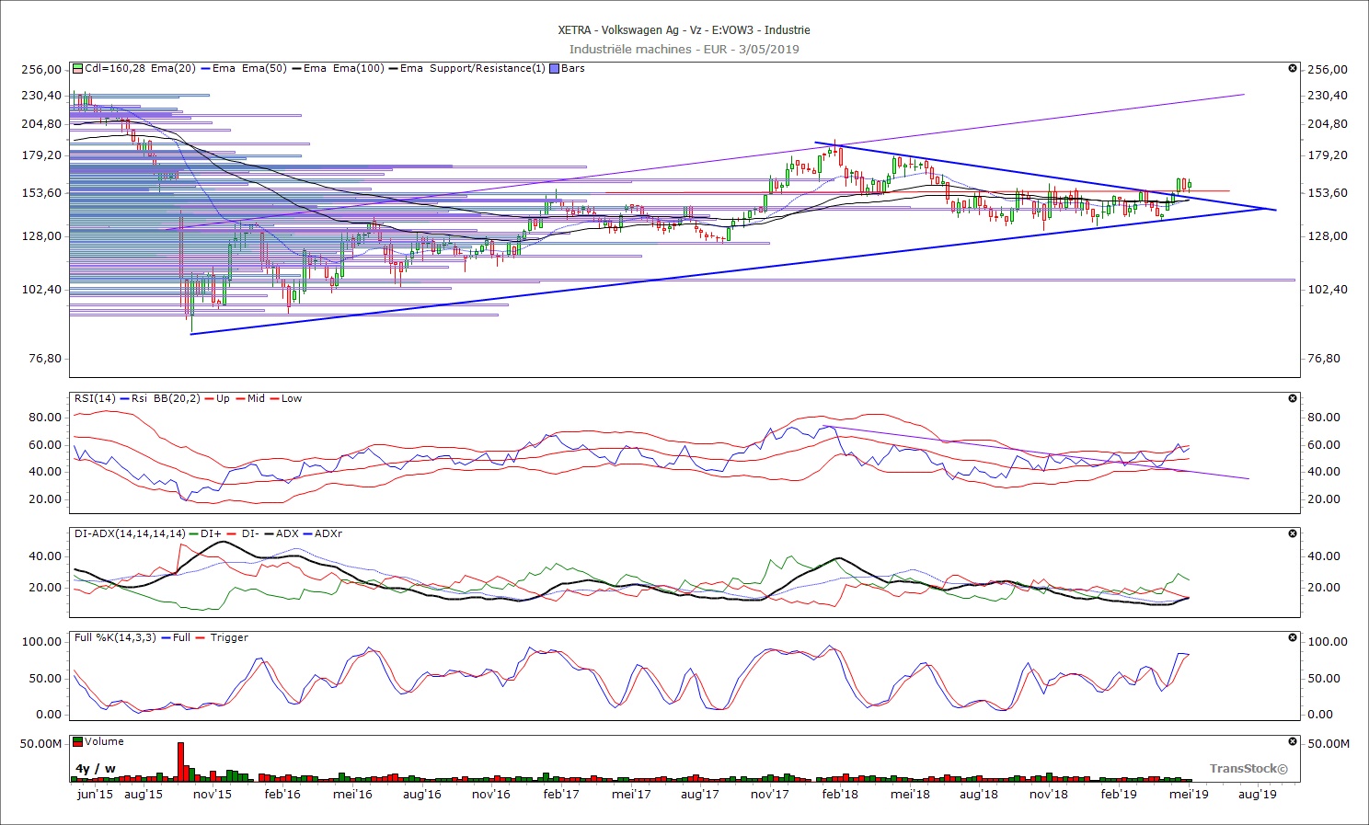Click the red Mid band legend marker

click(240, 398)
